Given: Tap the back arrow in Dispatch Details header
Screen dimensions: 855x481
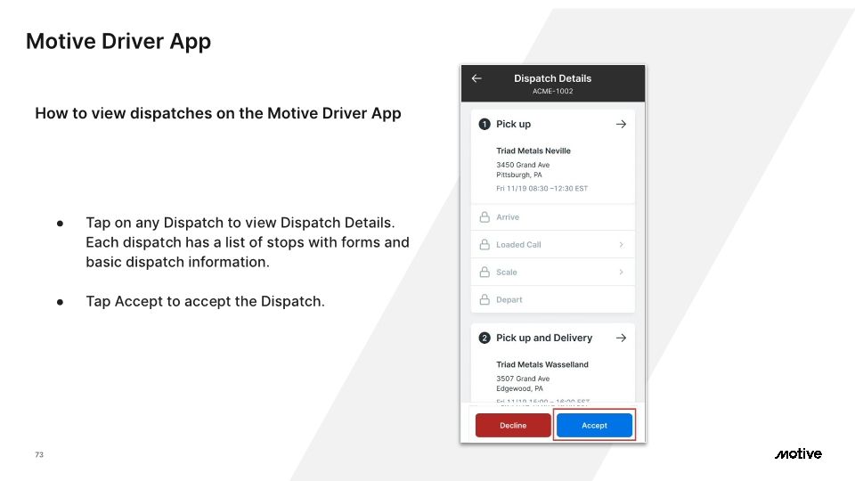Looking at the screenshot, I should point(476,78).
